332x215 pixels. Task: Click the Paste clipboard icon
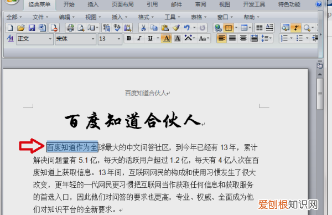click(165, 28)
